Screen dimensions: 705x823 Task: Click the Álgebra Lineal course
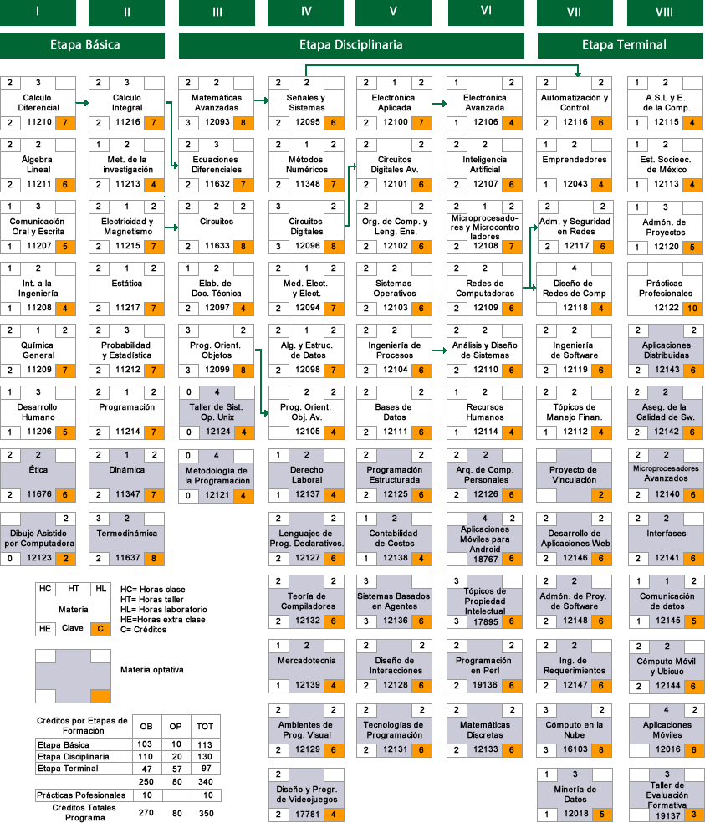pyautogui.click(x=38, y=166)
